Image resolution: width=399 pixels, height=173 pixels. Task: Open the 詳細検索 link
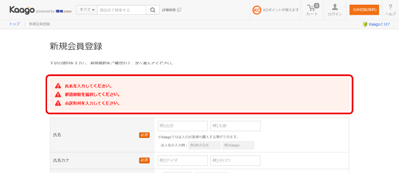(x=169, y=10)
